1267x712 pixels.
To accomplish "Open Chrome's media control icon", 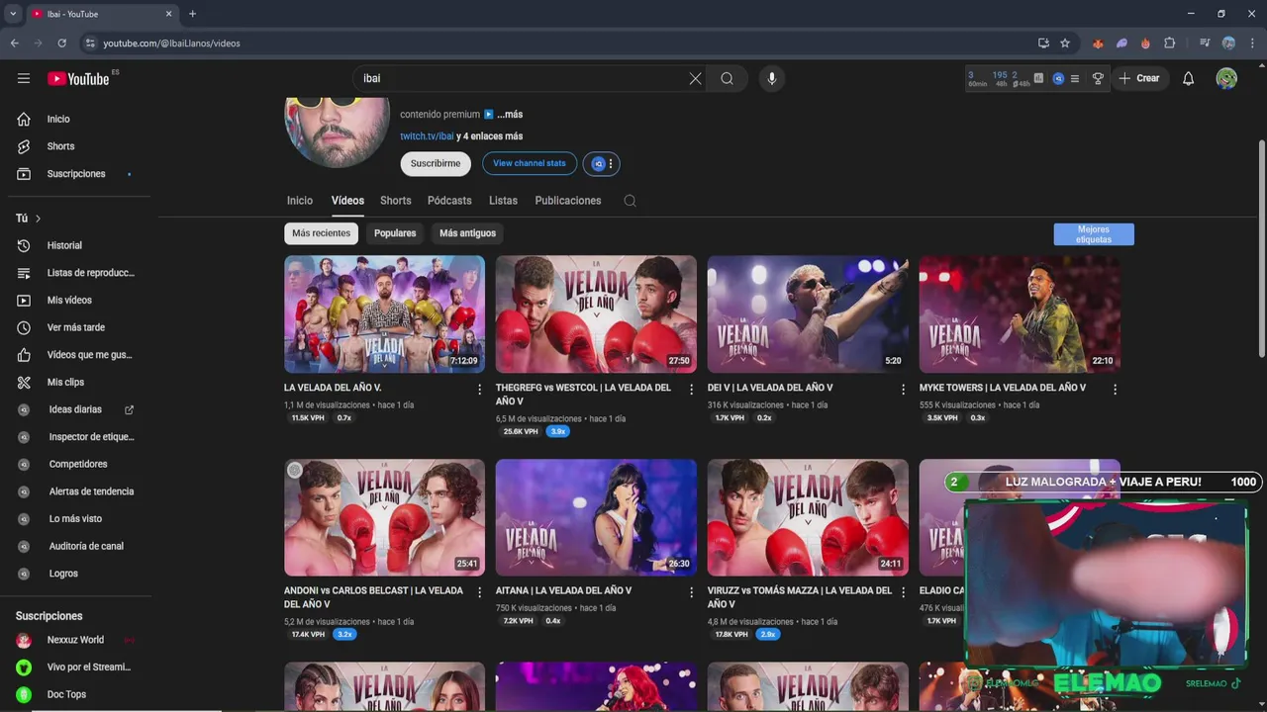I will [x=1205, y=44].
